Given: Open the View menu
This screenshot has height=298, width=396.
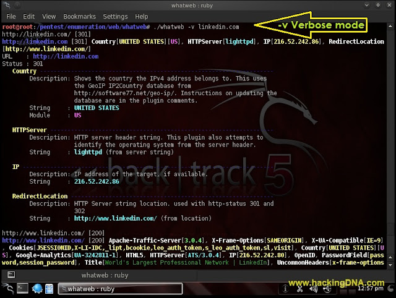Looking at the screenshot, I should point(49,17).
